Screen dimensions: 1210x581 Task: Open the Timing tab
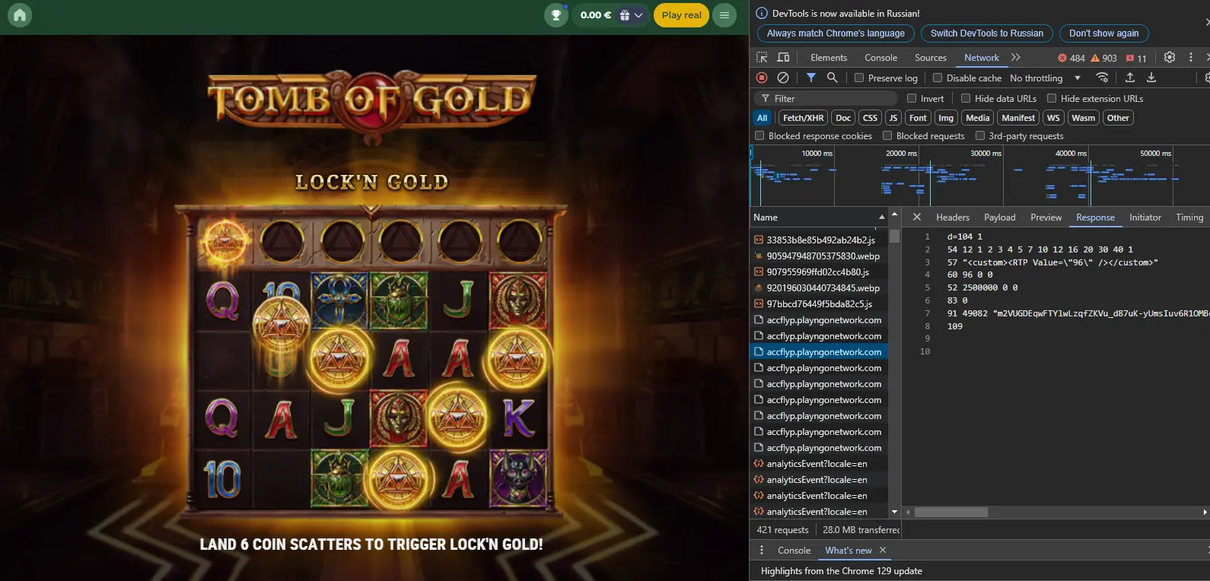click(1189, 217)
